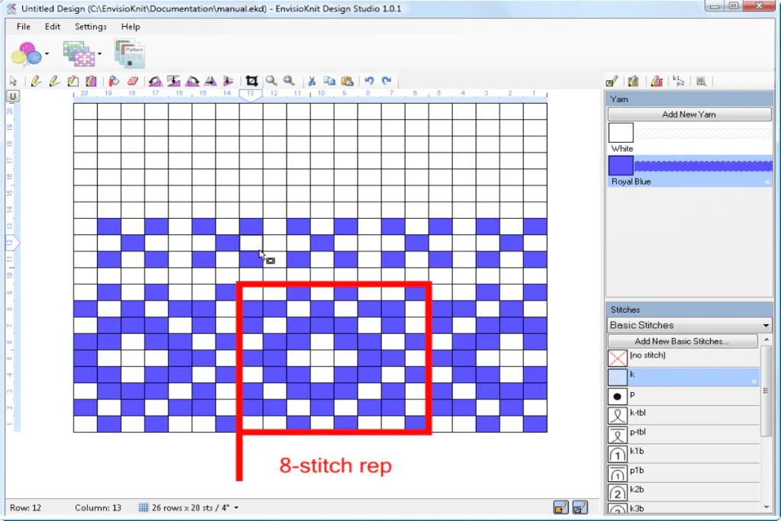The image size is (781, 521).
Task: Expand the yarn balls toolbar dropdown arrow
Action: [47, 54]
